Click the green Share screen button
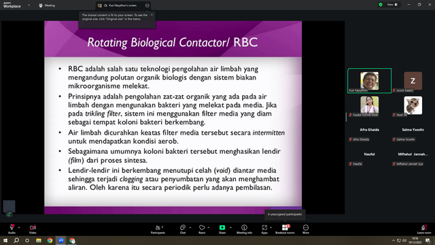 (x=222, y=227)
